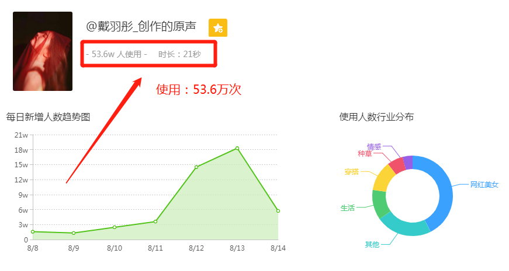This screenshot has width=509, height=271.
Task: Click the 53.6w 人使用 usage count
Action: (116, 54)
